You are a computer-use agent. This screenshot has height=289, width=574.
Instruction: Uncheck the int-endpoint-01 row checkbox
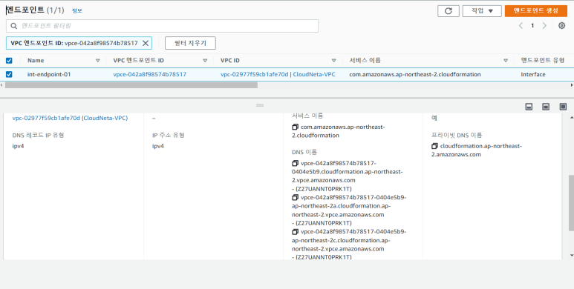(9, 75)
